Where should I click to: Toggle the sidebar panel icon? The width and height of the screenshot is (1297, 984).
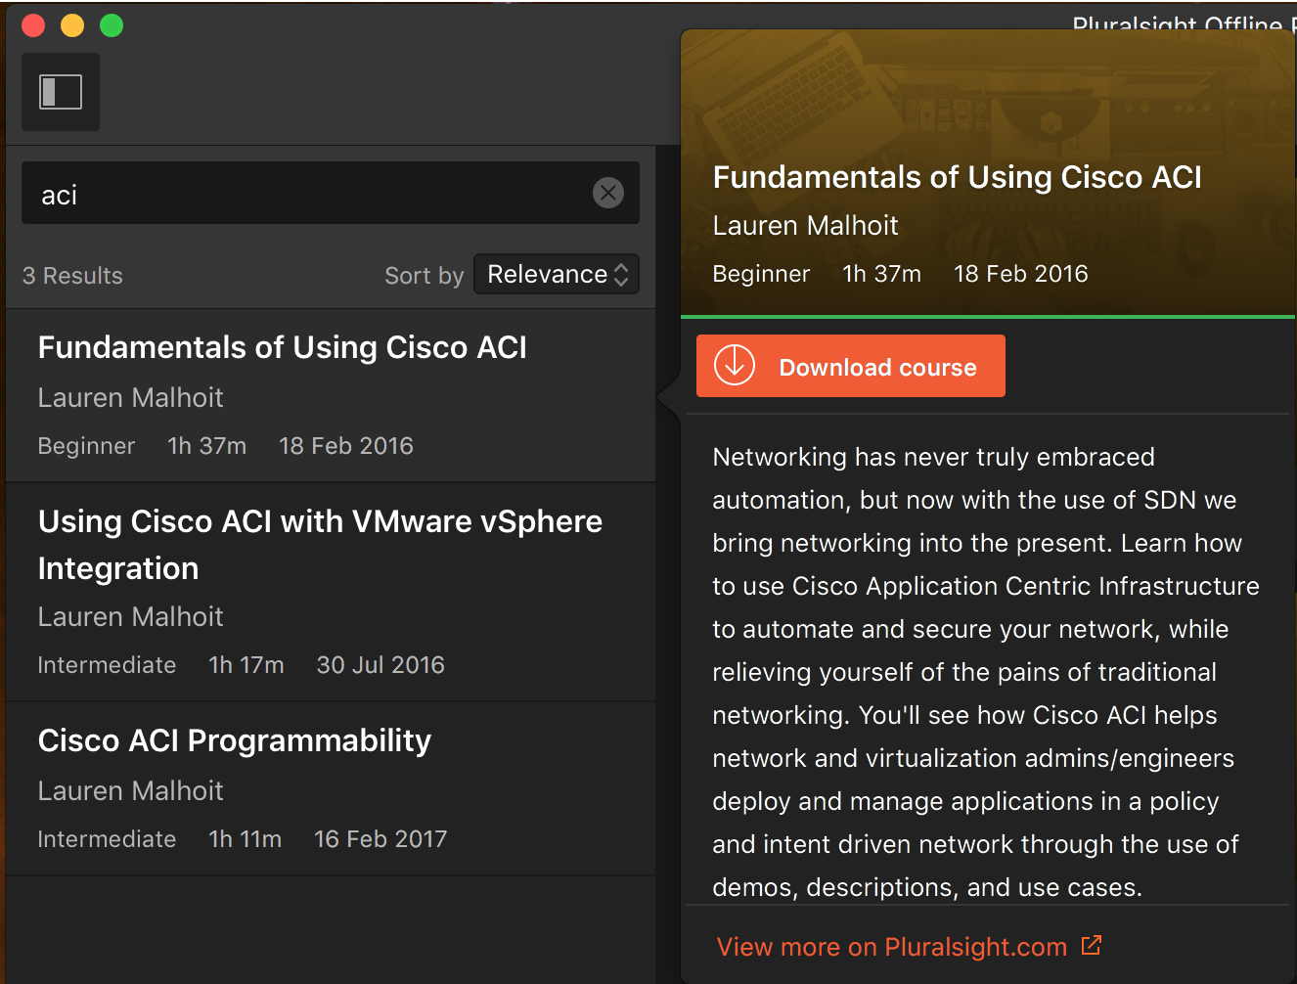[x=61, y=92]
